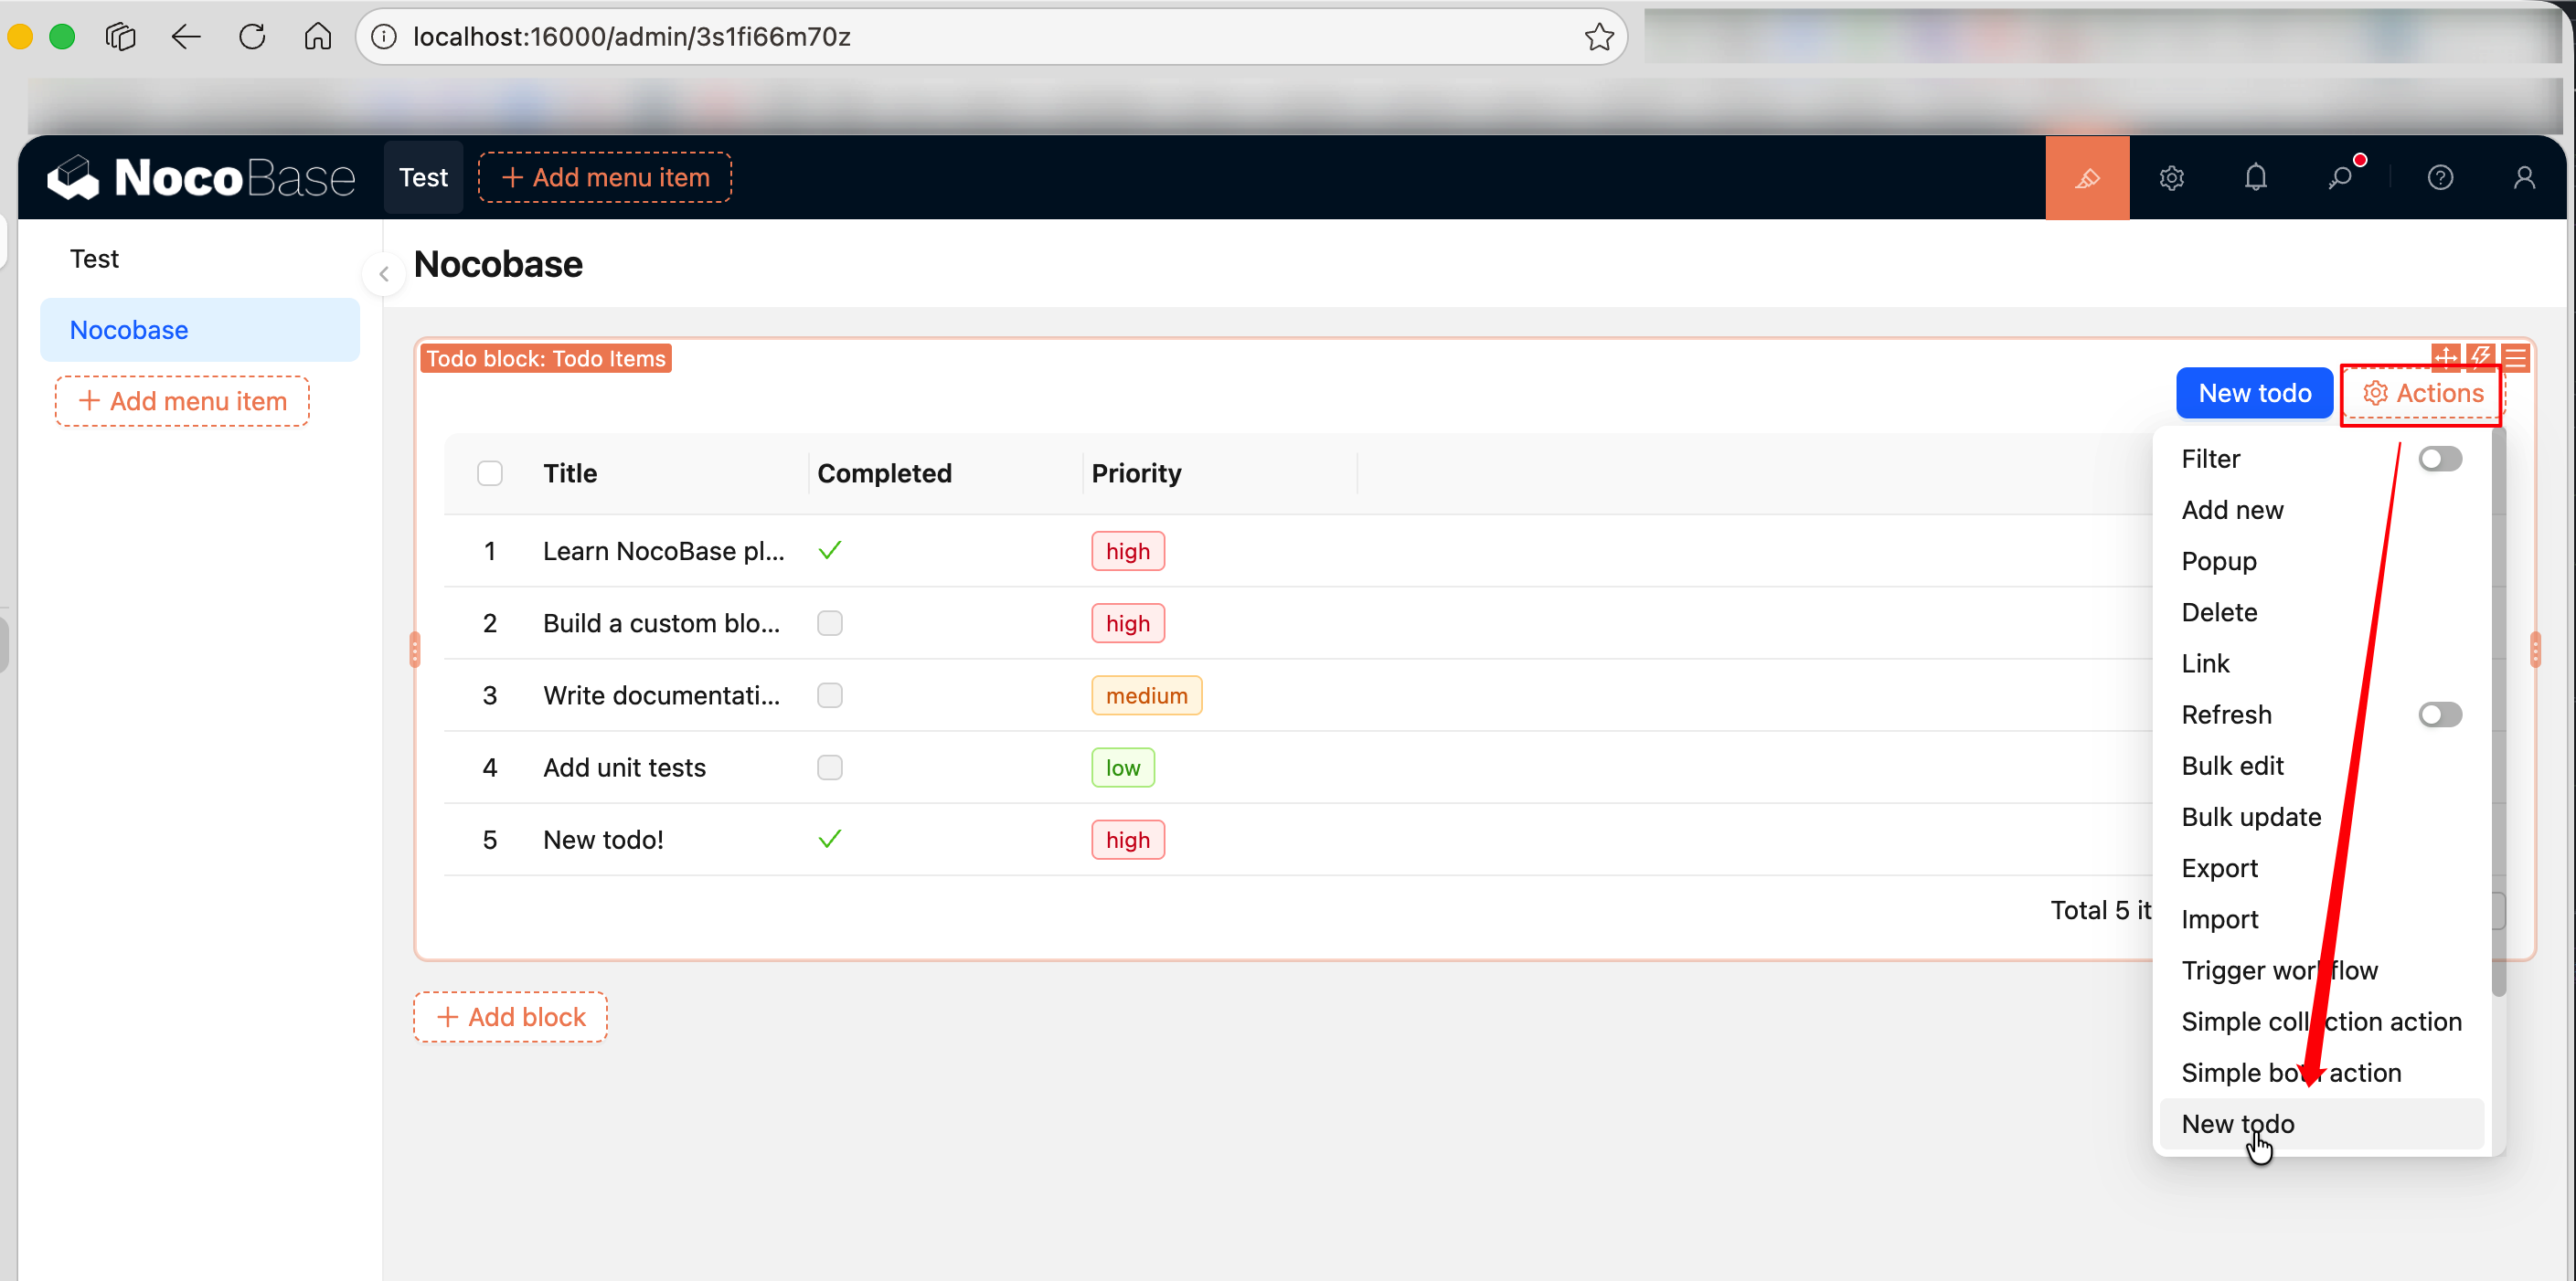Click the Add block dashed button
The width and height of the screenshot is (2576, 1281).
(510, 1017)
